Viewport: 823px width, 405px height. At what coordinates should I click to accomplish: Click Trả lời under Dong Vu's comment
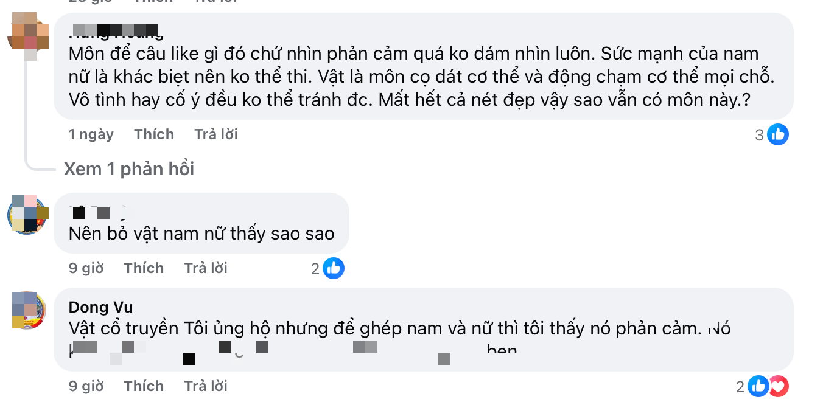pos(206,386)
